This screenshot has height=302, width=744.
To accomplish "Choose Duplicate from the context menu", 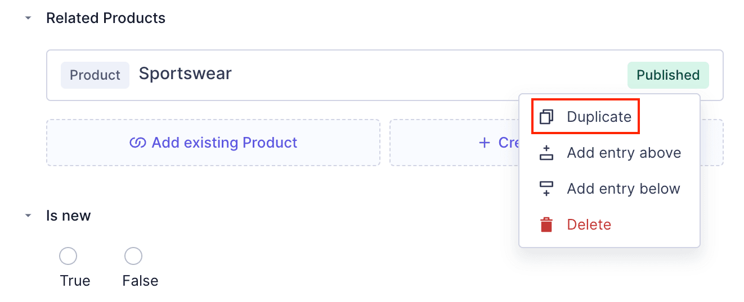I will click(x=599, y=117).
